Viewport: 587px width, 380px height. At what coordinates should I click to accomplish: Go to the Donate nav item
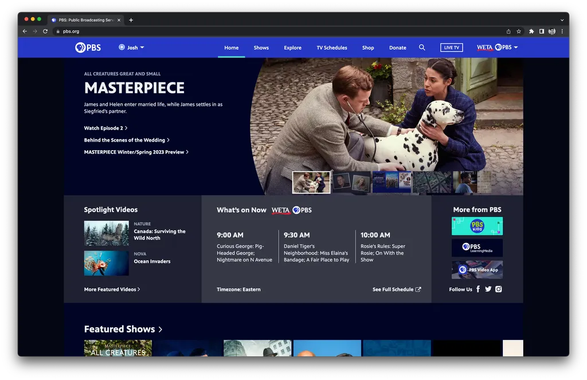pos(398,48)
